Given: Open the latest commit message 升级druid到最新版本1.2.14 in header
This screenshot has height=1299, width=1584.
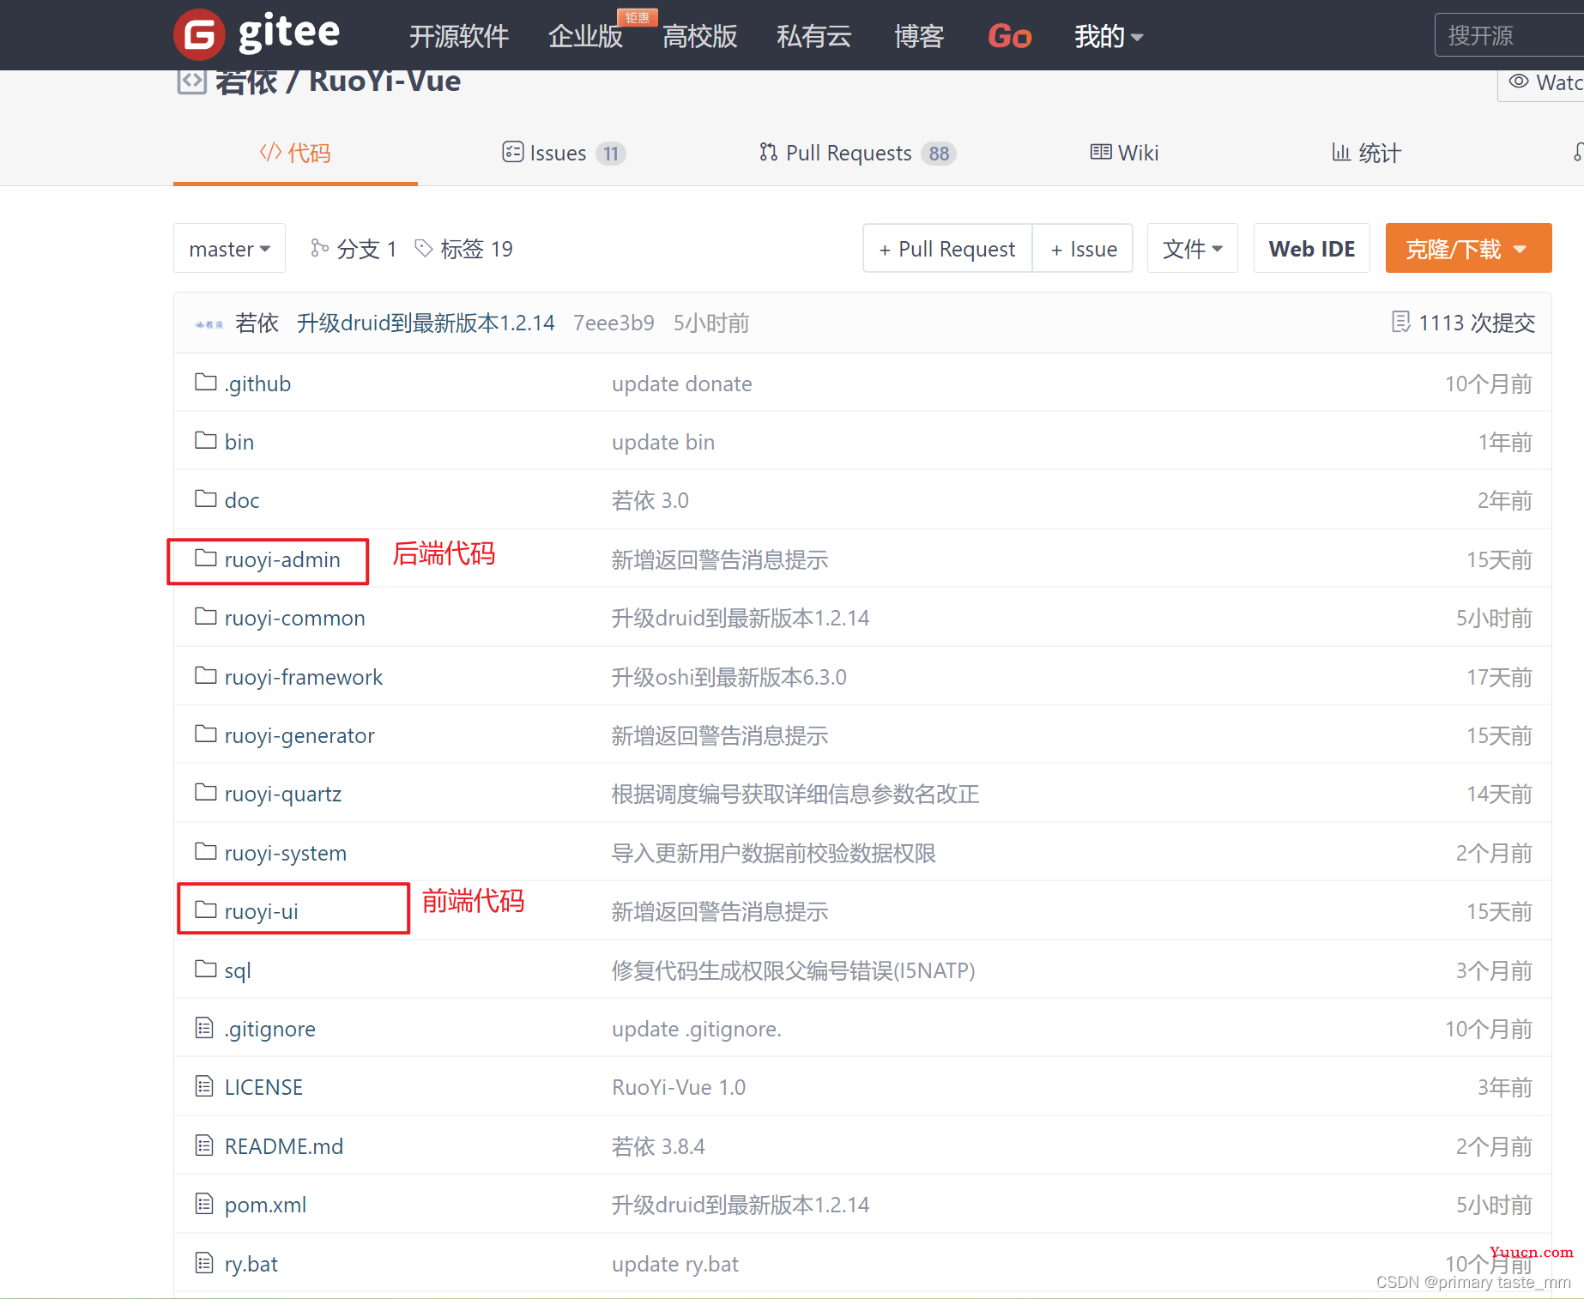Looking at the screenshot, I should pos(426,323).
